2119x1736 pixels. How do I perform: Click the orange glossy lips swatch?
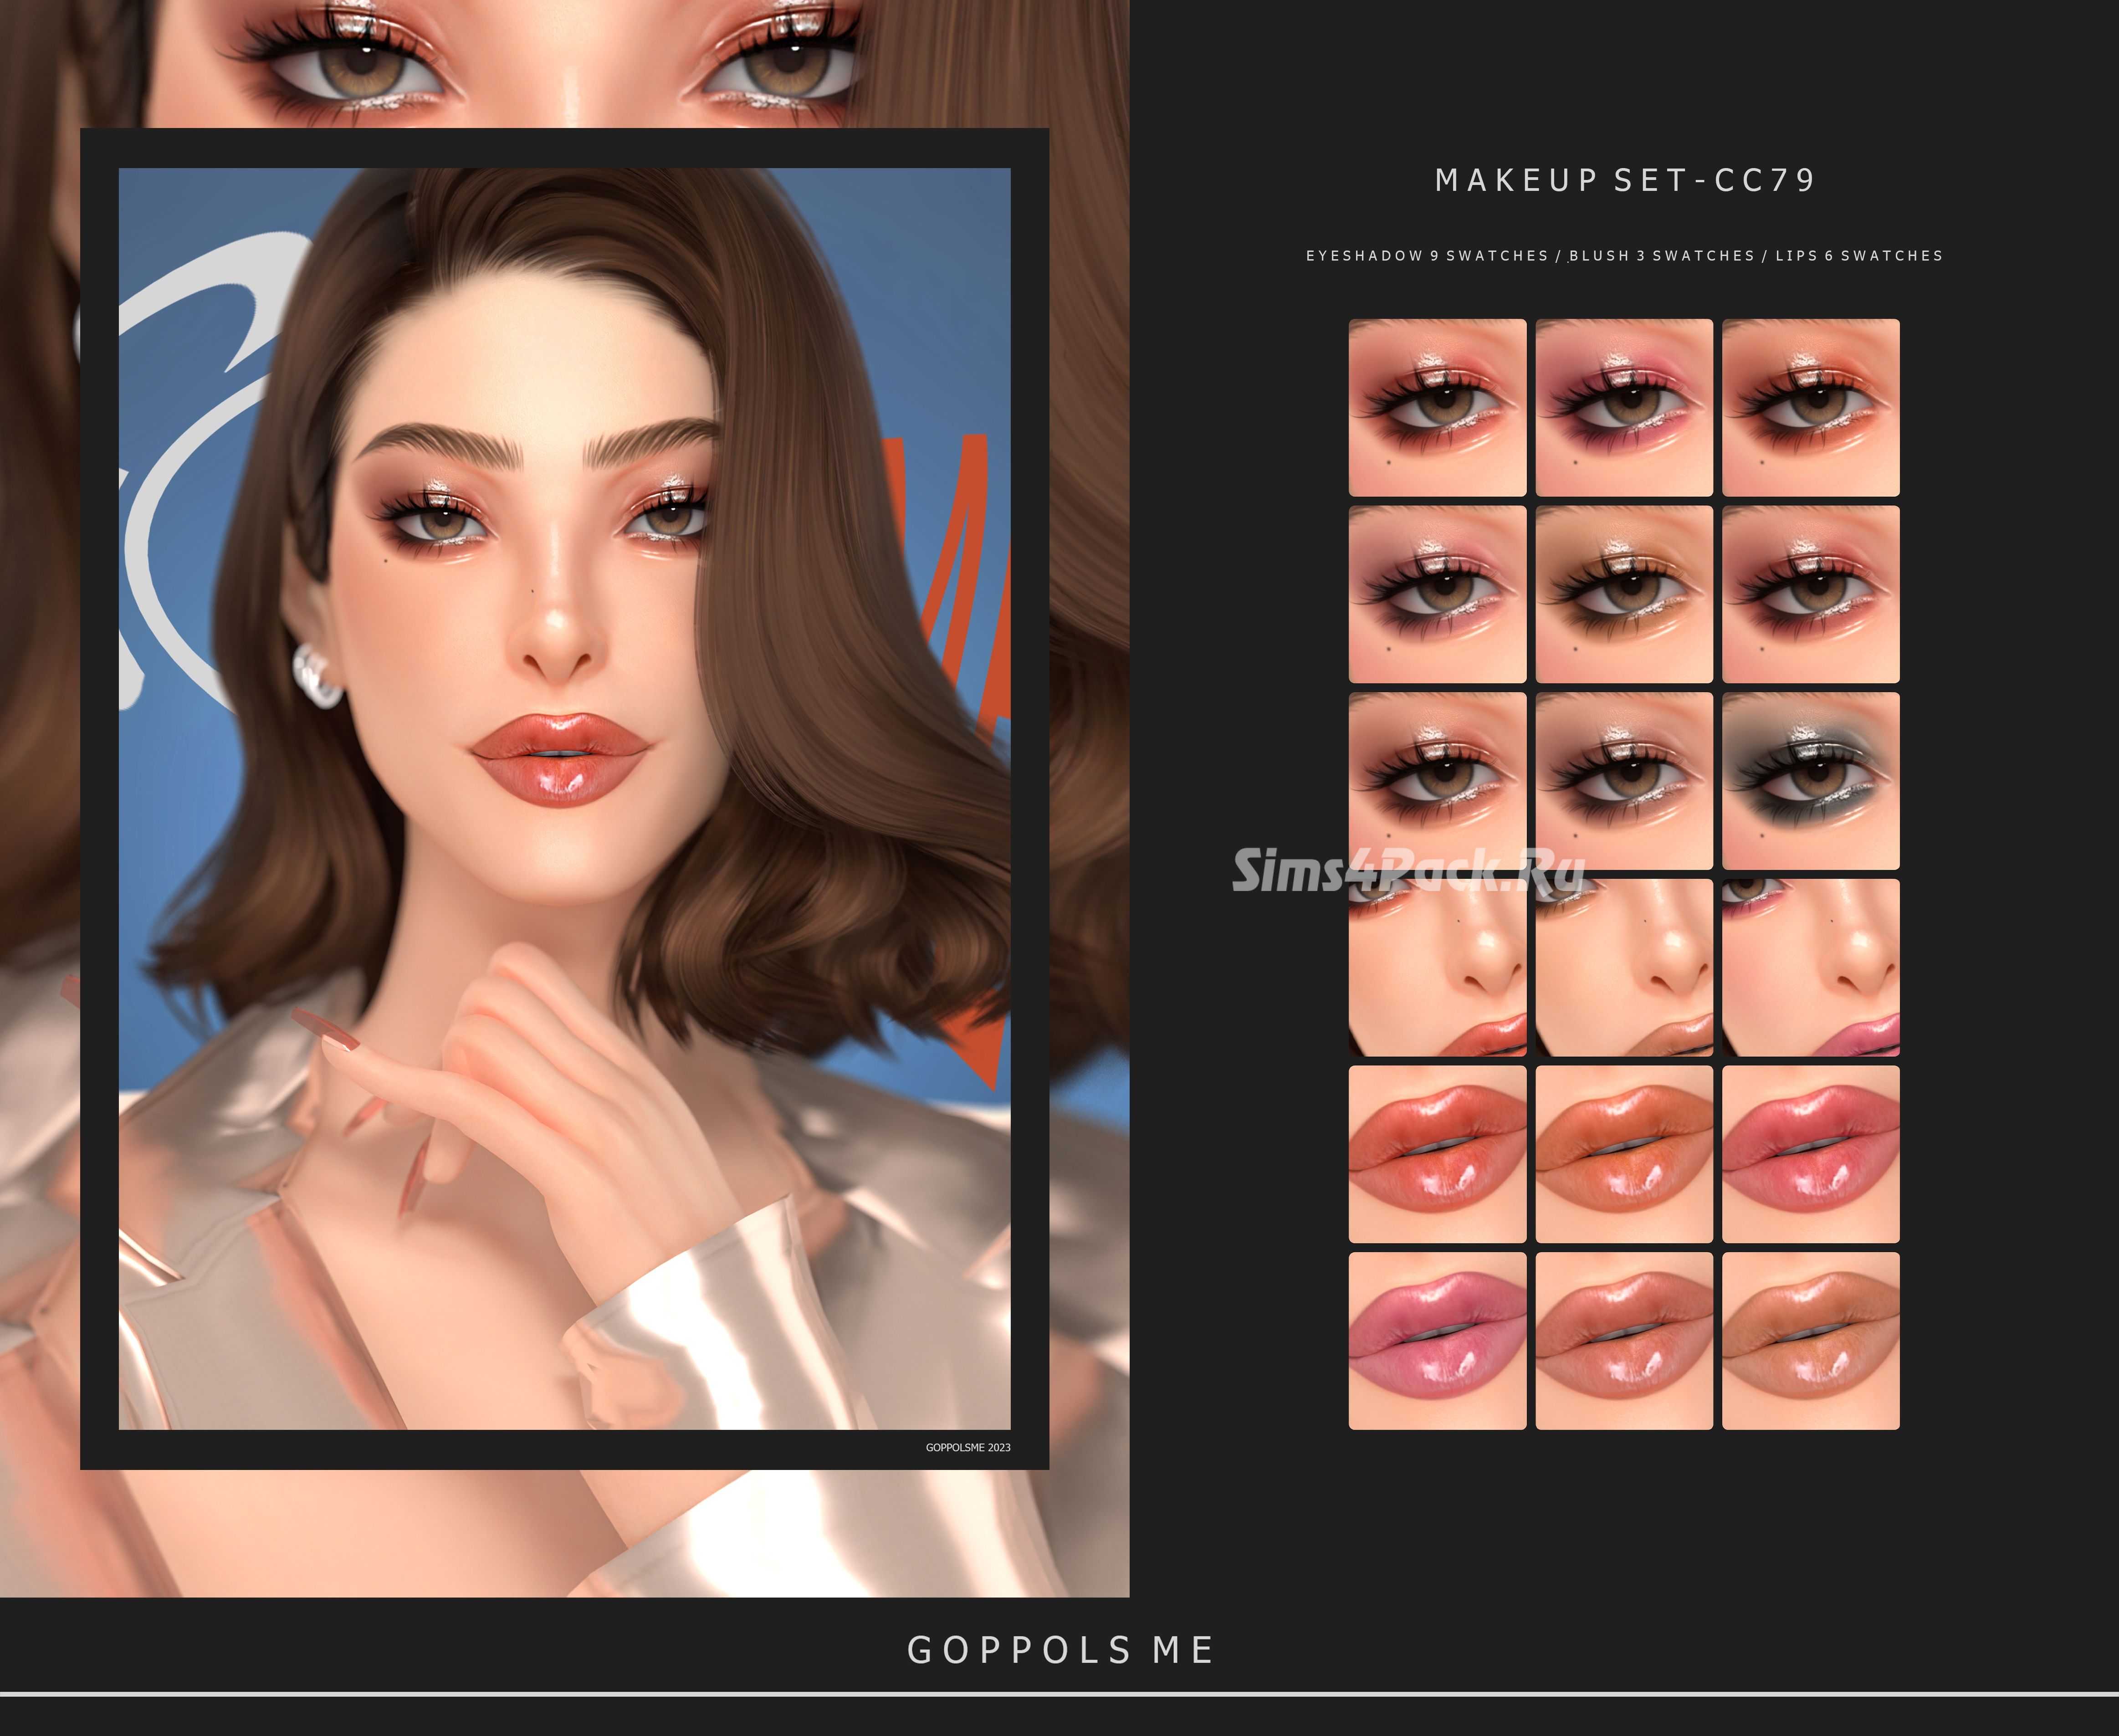click(1623, 1154)
